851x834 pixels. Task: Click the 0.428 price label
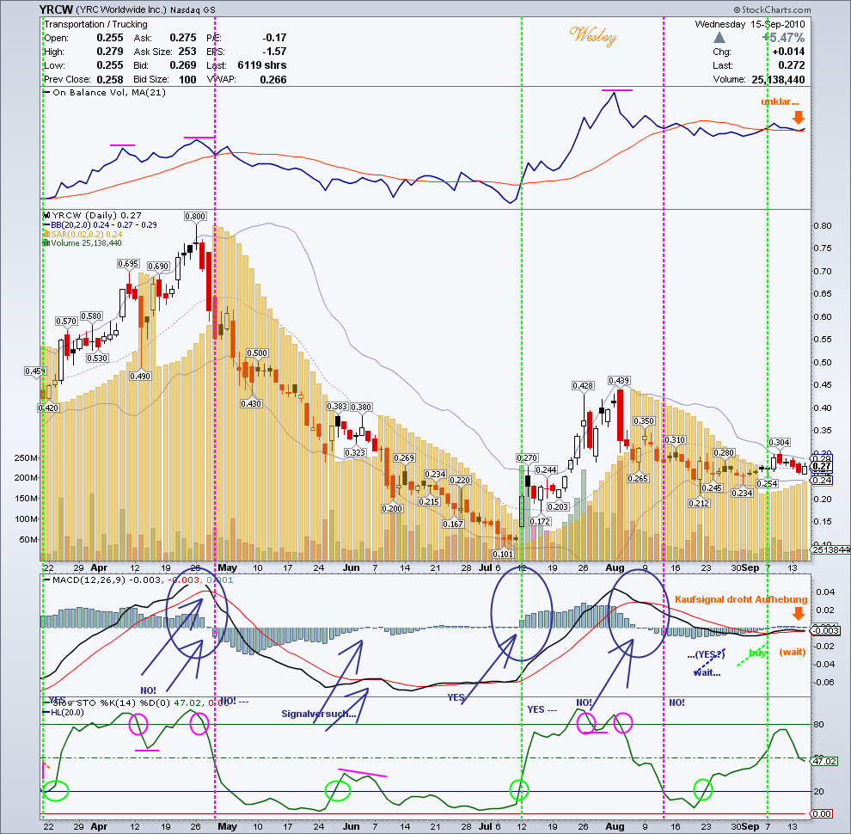click(583, 385)
